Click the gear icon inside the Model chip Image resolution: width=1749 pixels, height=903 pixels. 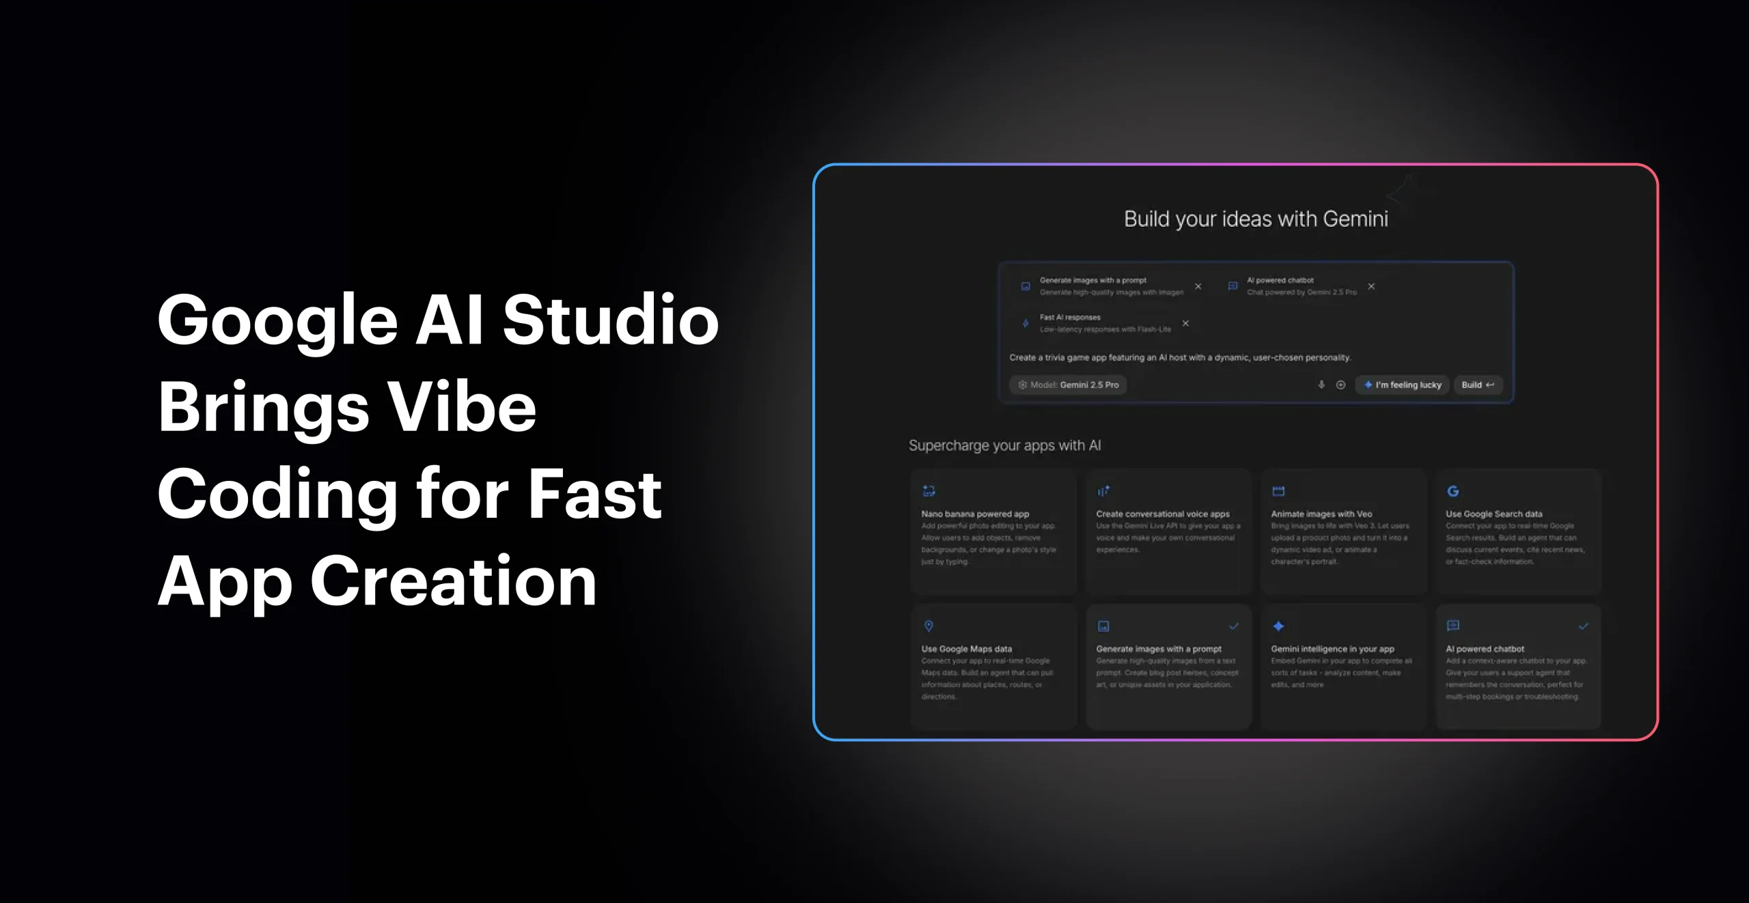[x=1021, y=385]
